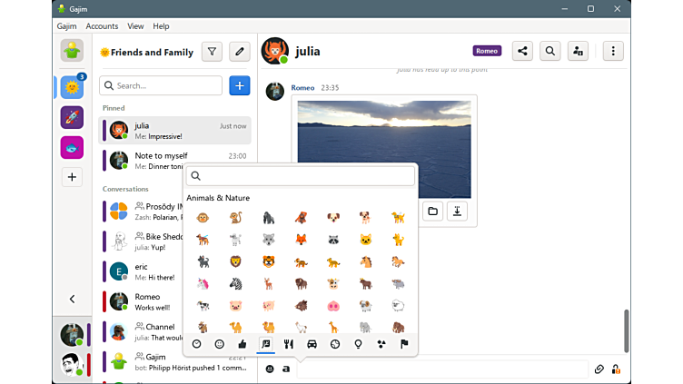Open the Accounts menu

tap(102, 26)
